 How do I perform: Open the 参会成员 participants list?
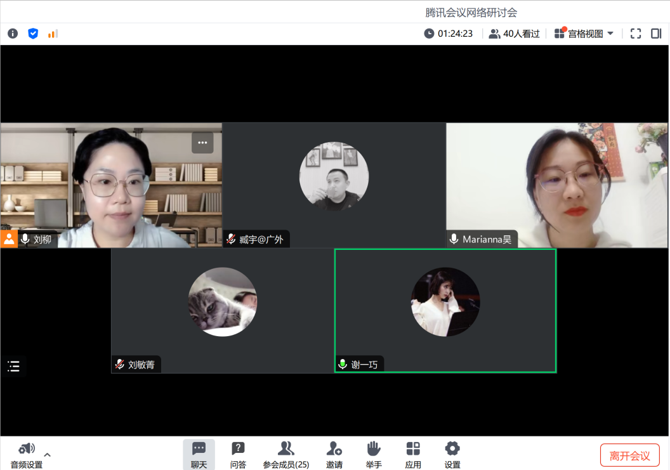[286, 454]
